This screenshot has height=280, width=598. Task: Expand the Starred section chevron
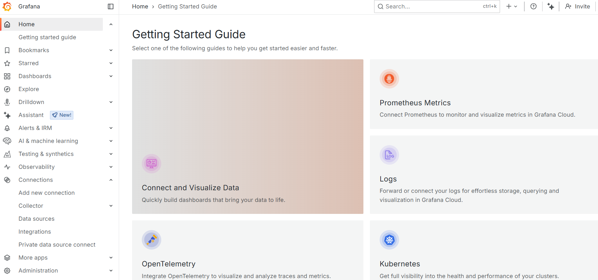111,63
